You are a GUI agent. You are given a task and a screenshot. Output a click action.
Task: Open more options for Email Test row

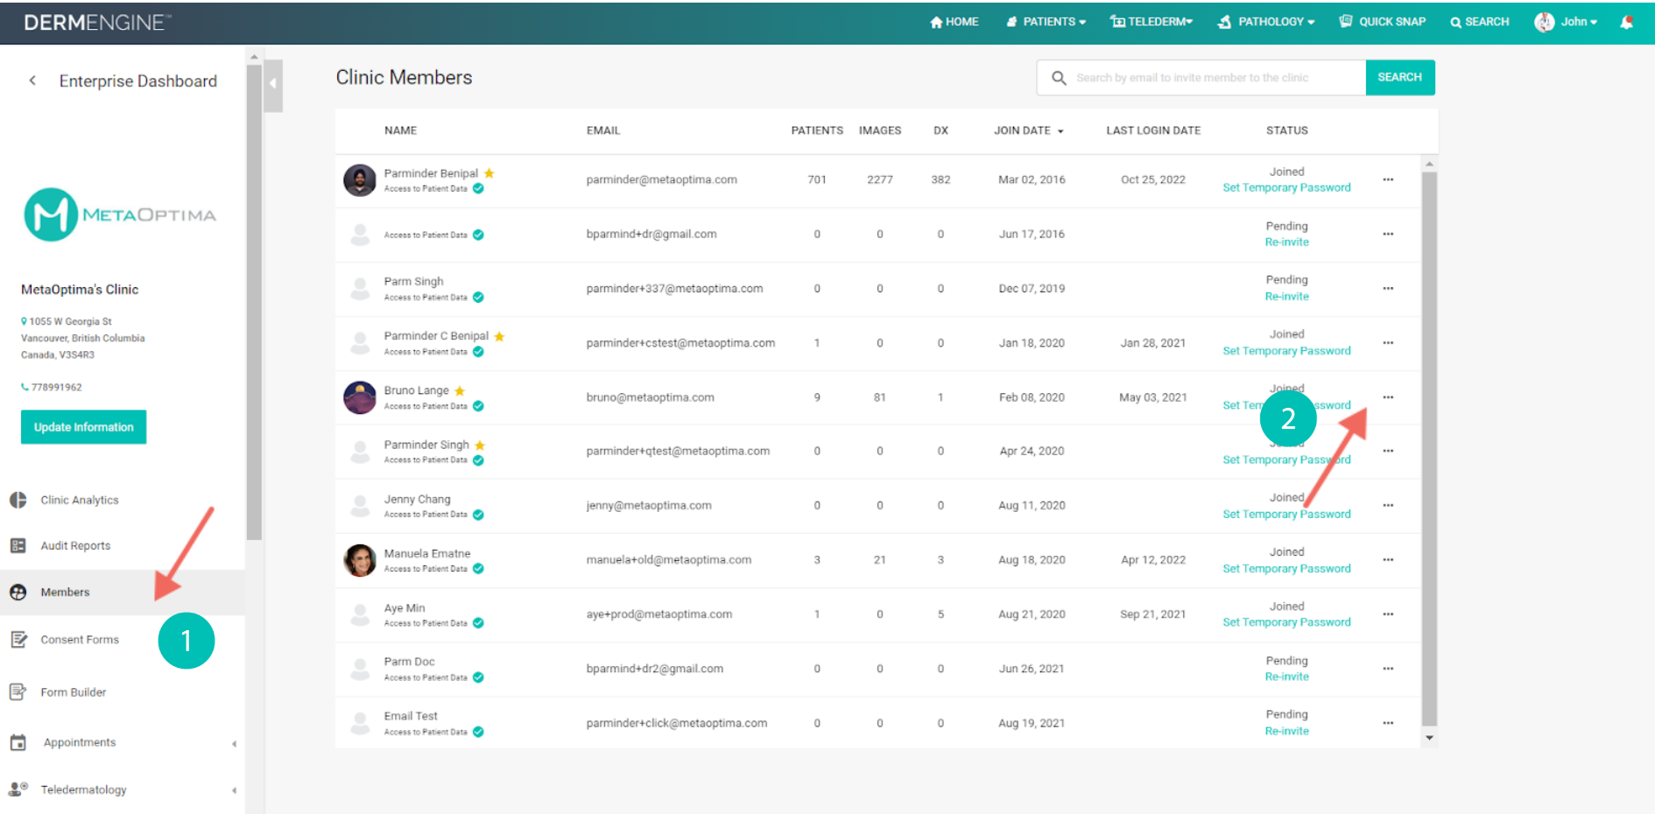pos(1388,723)
